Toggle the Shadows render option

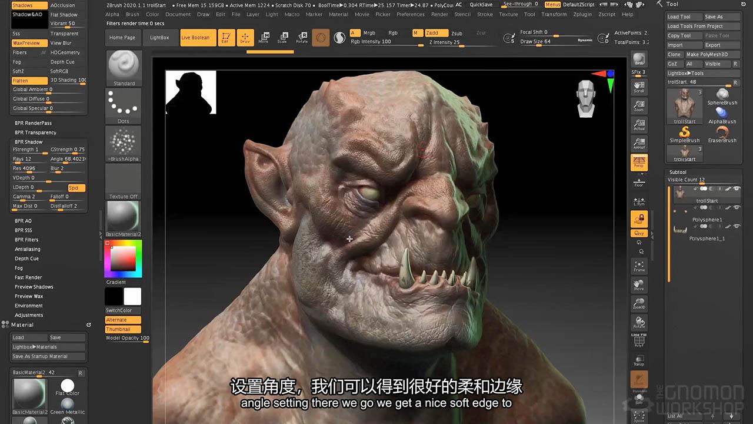click(29, 5)
